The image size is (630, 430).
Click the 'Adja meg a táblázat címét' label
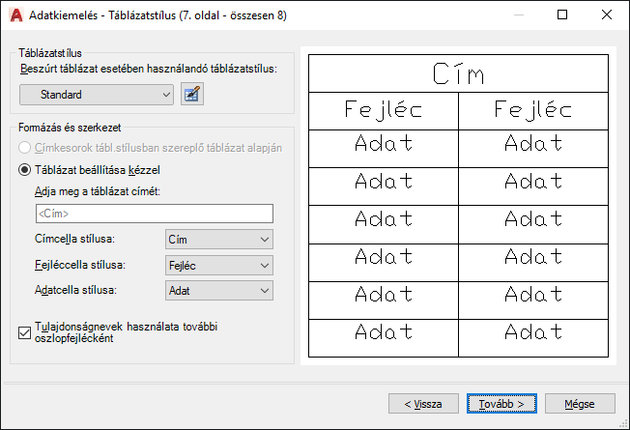pos(96,190)
